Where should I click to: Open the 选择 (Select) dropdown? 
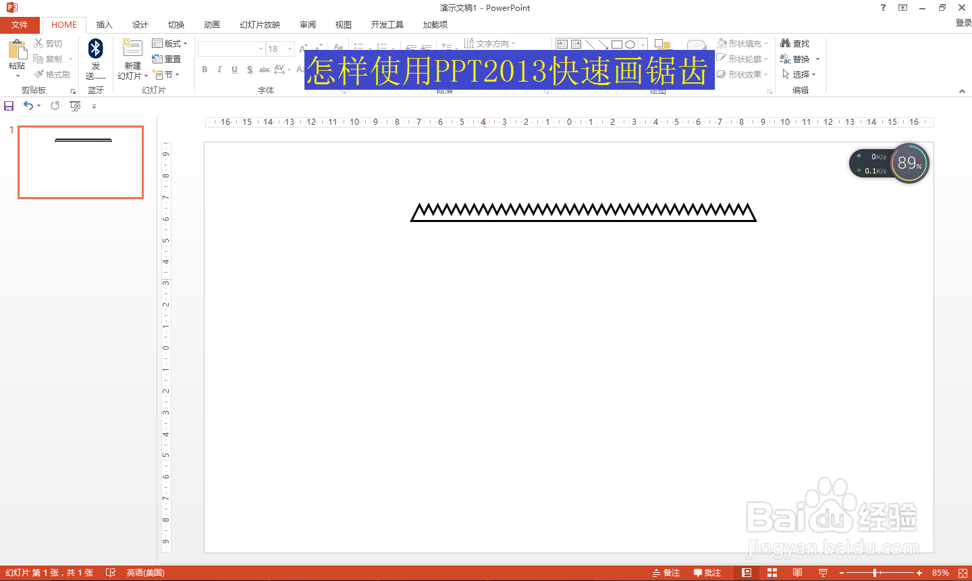coord(802,74)
